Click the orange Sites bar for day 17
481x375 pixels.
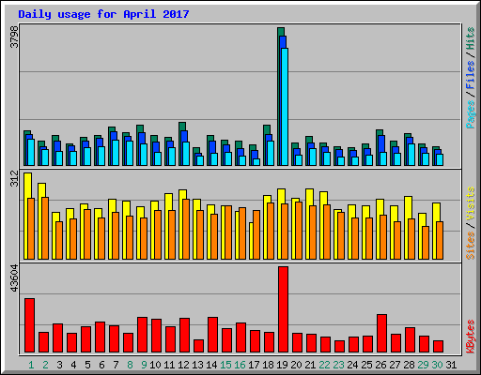coord(256,234)
